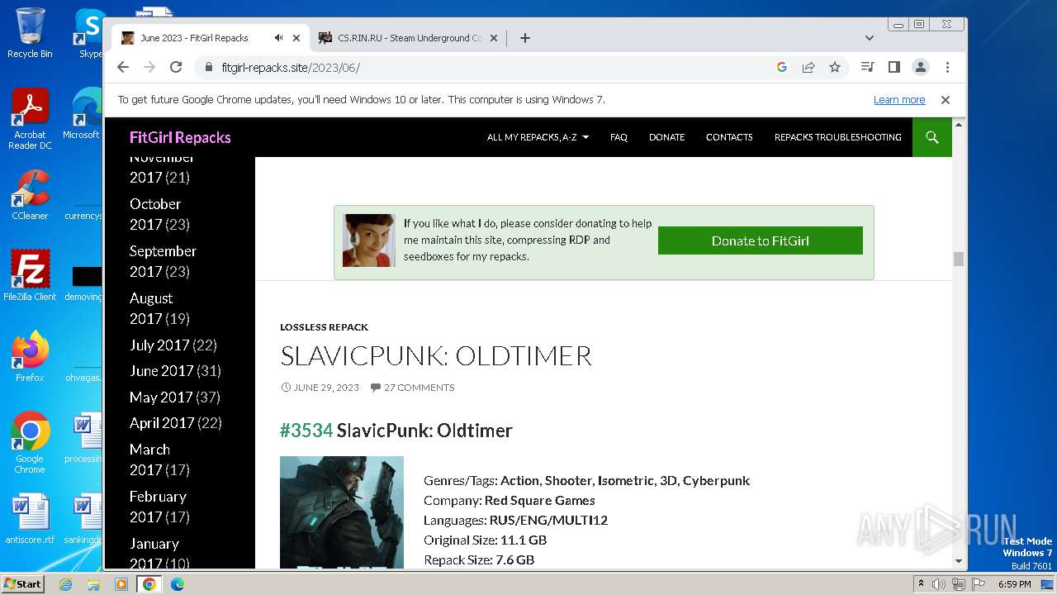Viewport: 1057px width, 595px height.
Task: Close the CS.RIN.RU tab
Action: coord(494,38)
